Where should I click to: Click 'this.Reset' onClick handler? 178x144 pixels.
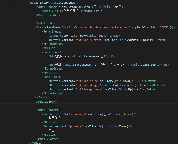[127, 85]
